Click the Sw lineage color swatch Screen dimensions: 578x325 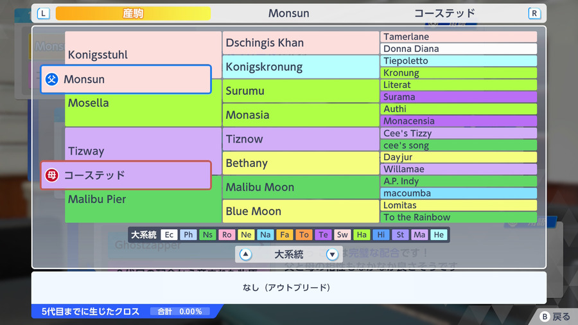point(342,234)
